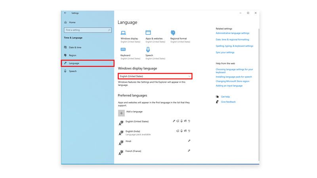Click the Date & time sidebar icon

point(65,47)
